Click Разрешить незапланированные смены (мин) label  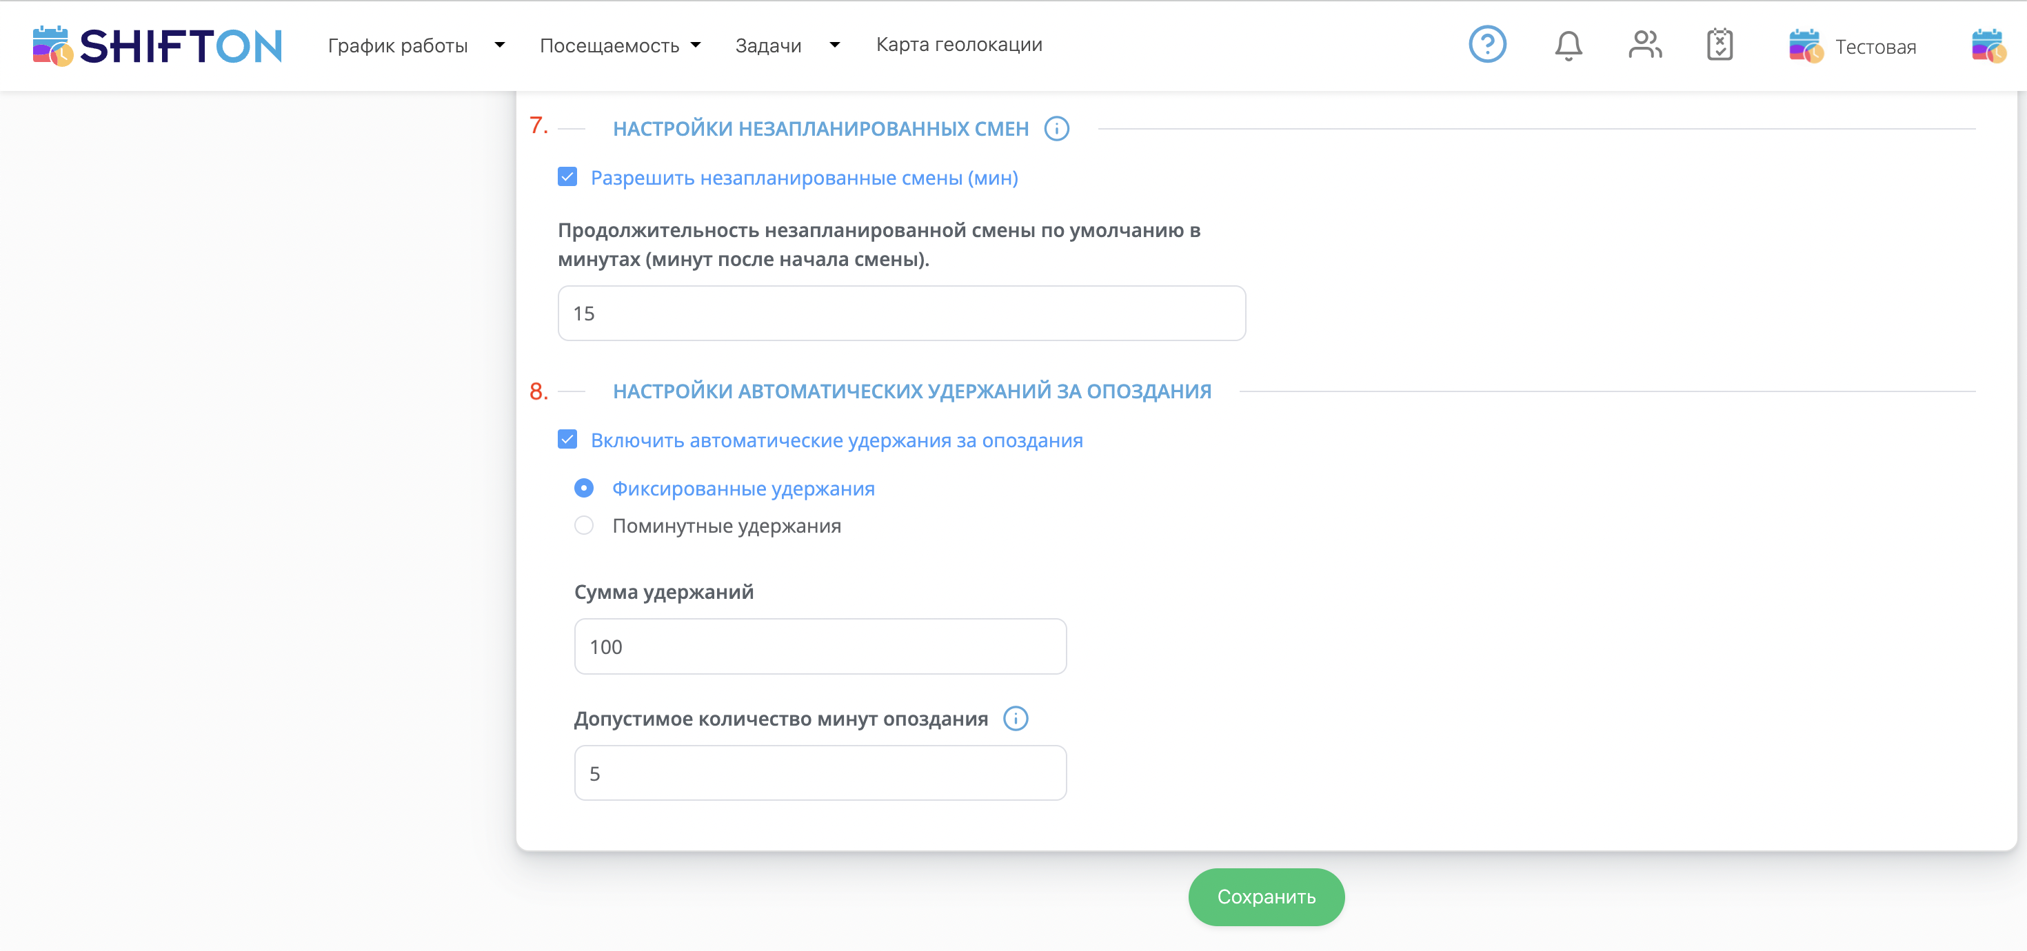tap(804, 178)
